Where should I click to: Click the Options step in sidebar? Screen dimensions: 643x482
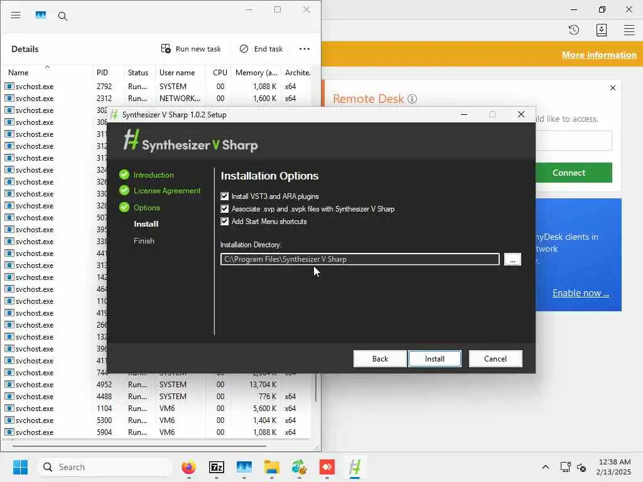coord(146,207)
